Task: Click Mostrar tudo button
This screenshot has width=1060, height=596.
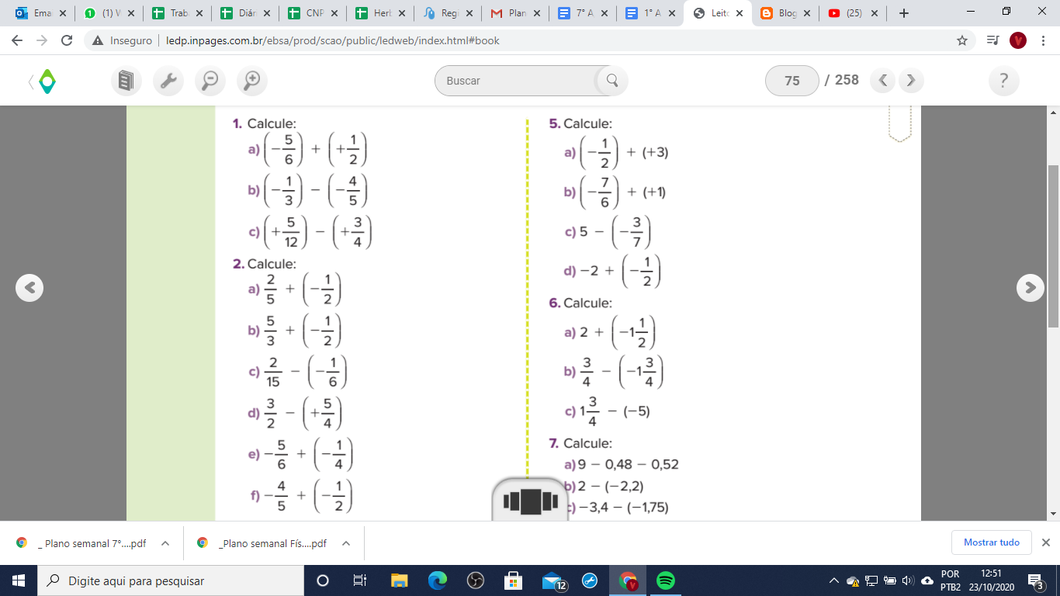Action: pos(992,542)
